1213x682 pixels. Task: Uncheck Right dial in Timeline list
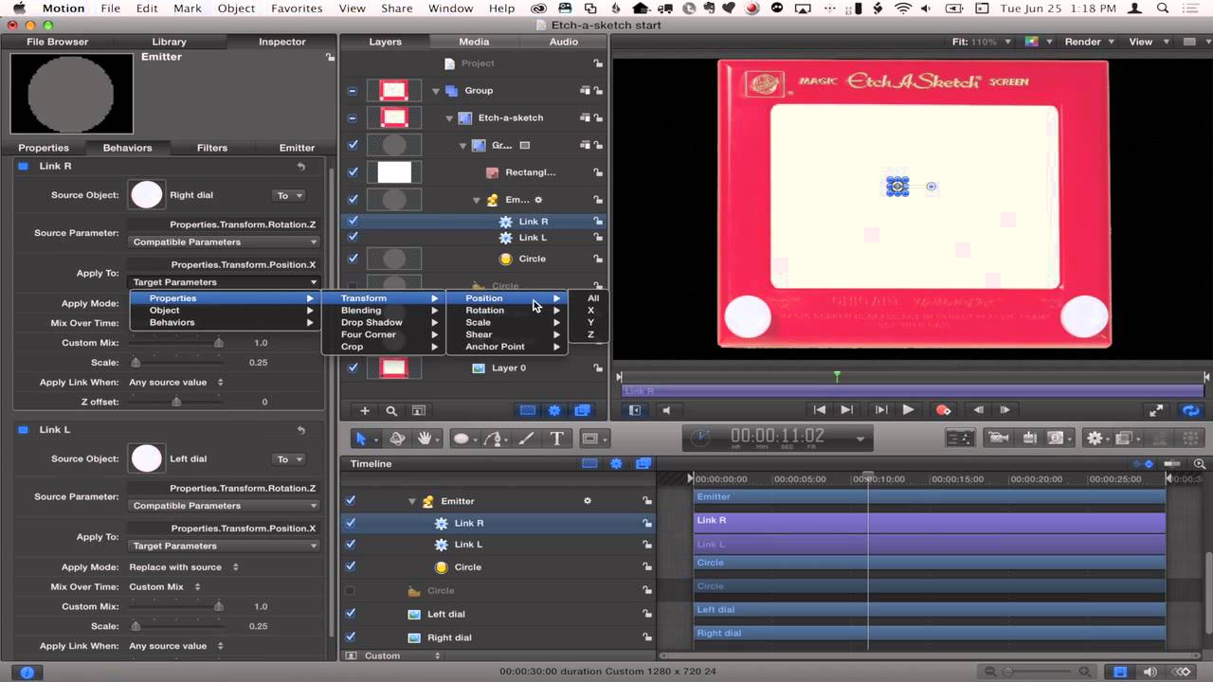point(350,637)
